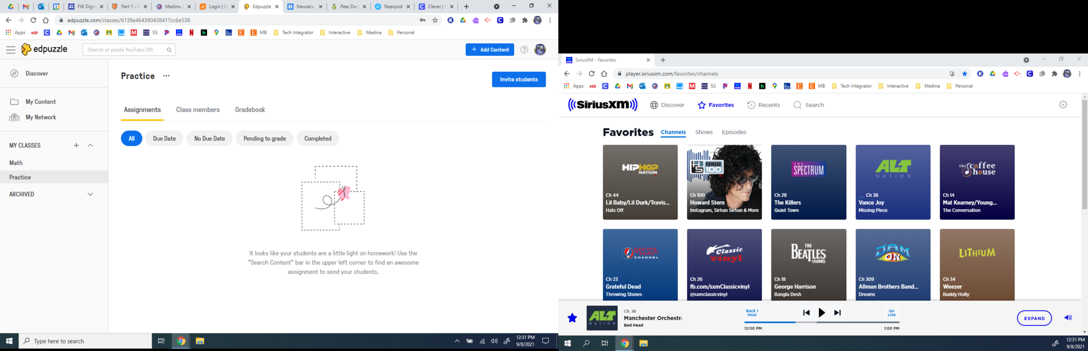Add a new class with plus icon
1088x351 pixels.
(x=76, y=145)
